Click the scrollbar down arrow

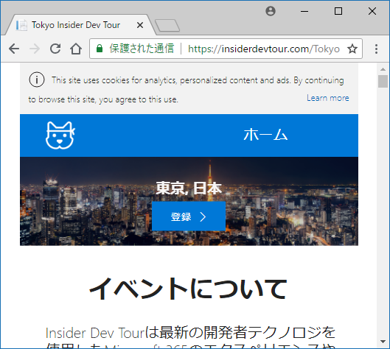tap(383, 342)
